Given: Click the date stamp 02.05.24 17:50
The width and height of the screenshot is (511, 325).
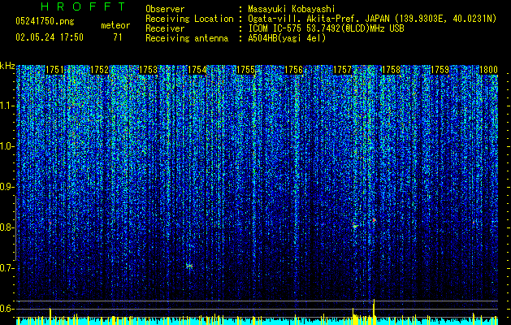Looking at the screenshot, I should coord(50,37).
